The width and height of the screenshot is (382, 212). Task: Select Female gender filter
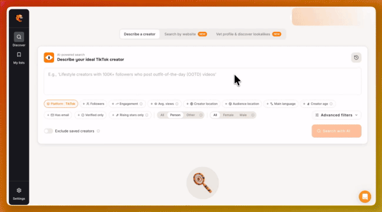coord(228,115)
